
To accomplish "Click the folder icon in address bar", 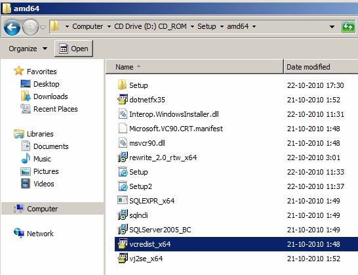I will [55, 26].
